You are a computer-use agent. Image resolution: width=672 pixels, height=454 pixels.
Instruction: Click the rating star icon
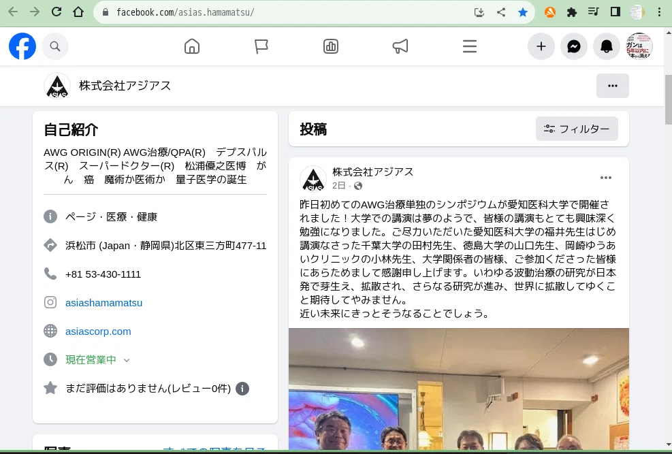point(50,388)
